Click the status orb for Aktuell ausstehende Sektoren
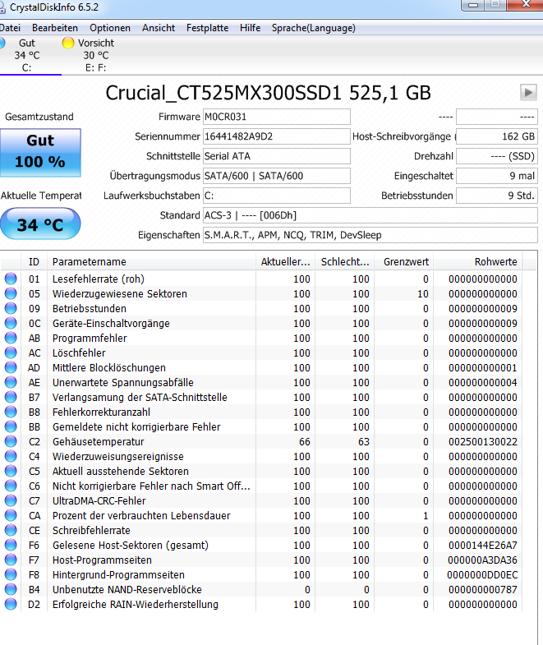 tap(11, 471)
